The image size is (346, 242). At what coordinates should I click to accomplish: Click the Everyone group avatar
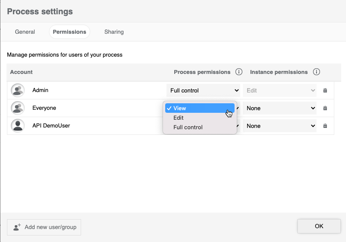(x=18, y=108)
